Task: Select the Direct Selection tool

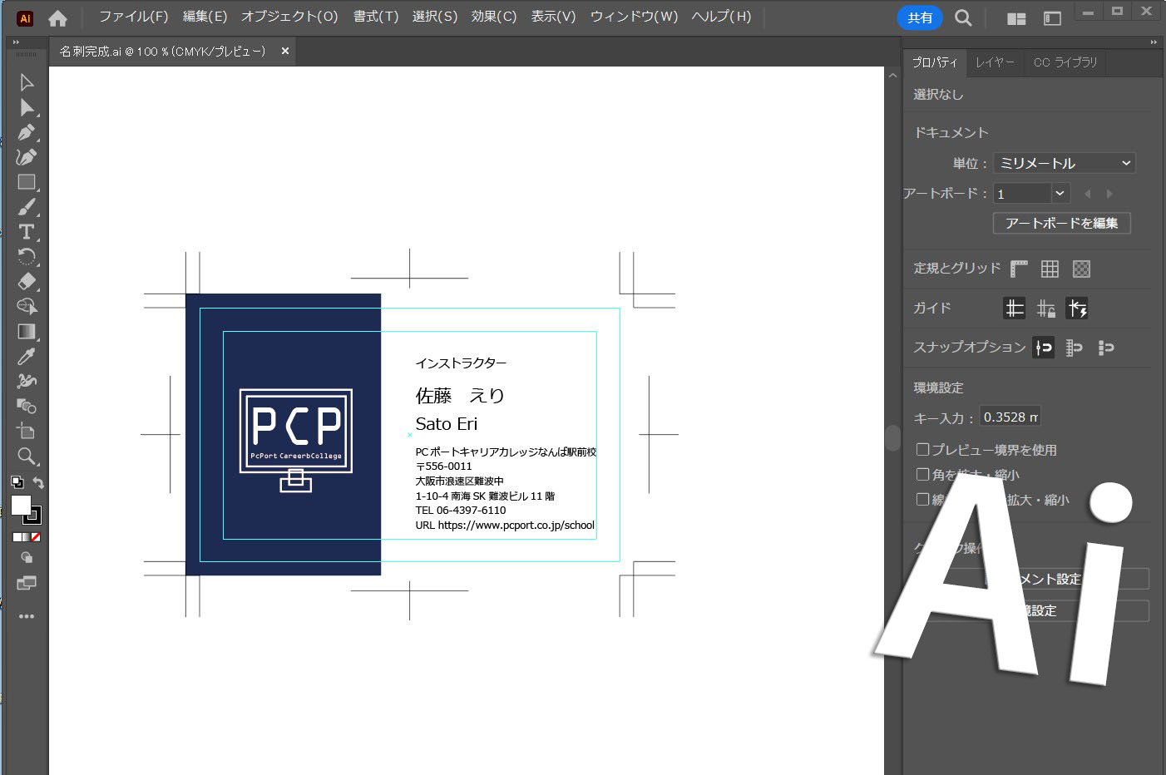Action: pyautogui.click(x=27, y=107)
